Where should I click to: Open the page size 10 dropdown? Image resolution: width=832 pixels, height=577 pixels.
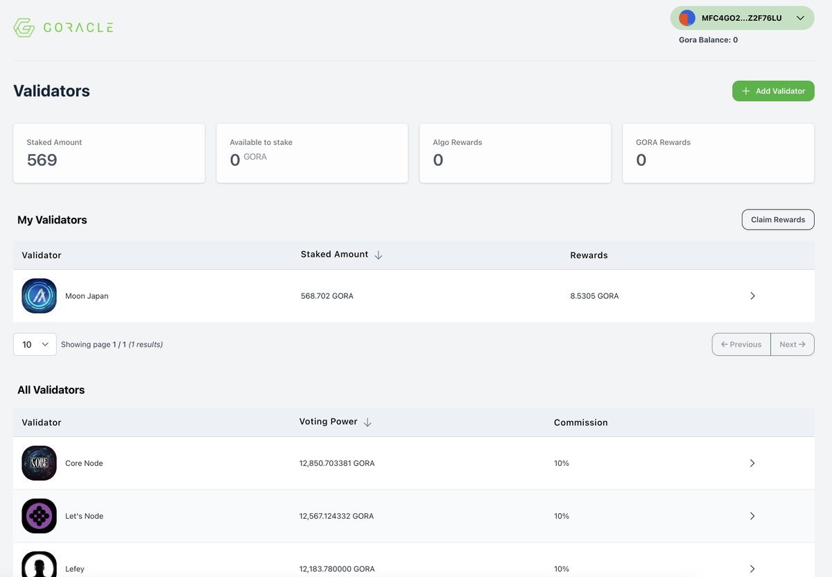click(x=35, y=344)
